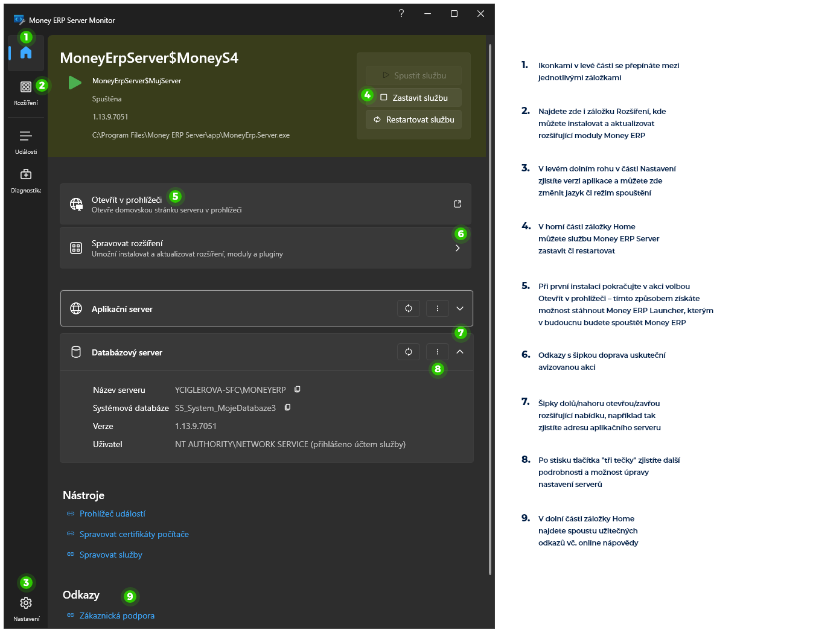Switch to the Rozšíření tab
Screen dimensions: 813x633
26,93
